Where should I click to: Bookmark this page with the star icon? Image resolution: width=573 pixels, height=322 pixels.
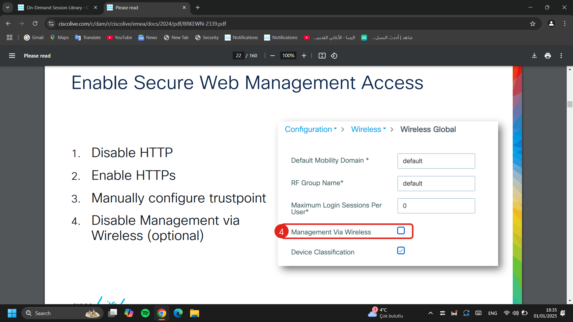pyautogui.click(x=533, y=24)
